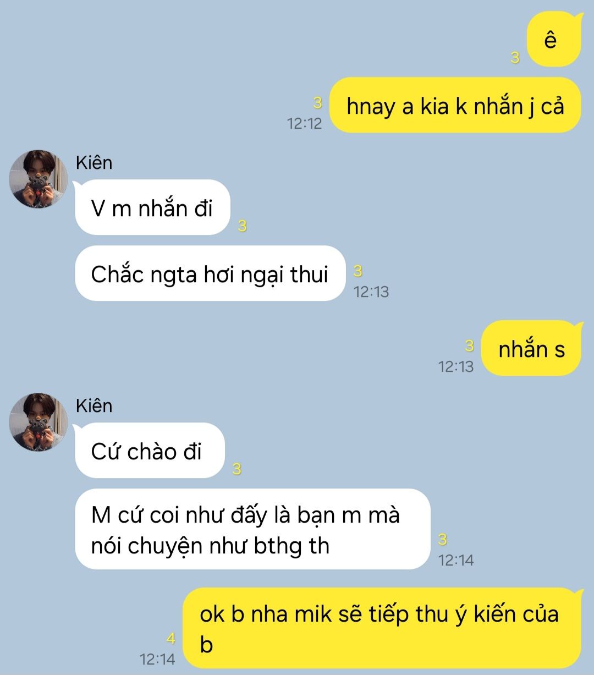Tap the unread count 3 beside 'Cứ chào đi'
Viewport: 594px width, 675px height.
tap(237, 469)
